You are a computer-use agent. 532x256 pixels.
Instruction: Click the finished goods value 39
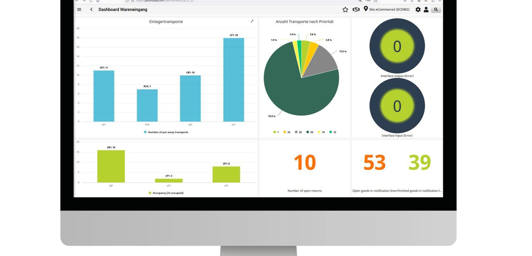click(x=420, y=162)
